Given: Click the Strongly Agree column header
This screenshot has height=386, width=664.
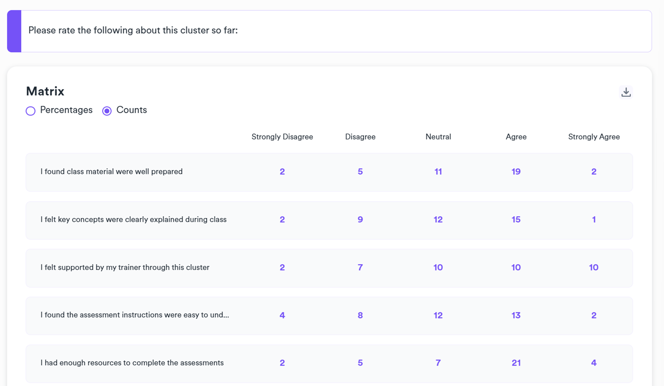Looking at the screenshot, I should pos(594,137).
